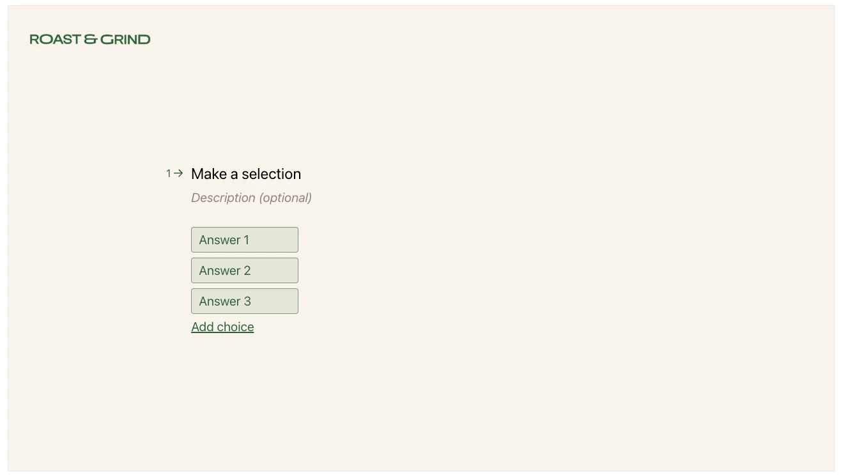Viewport: 841px width, 475px height.
Task: Edit the text label of Answer 3
Action: click(x=224, y=301)
